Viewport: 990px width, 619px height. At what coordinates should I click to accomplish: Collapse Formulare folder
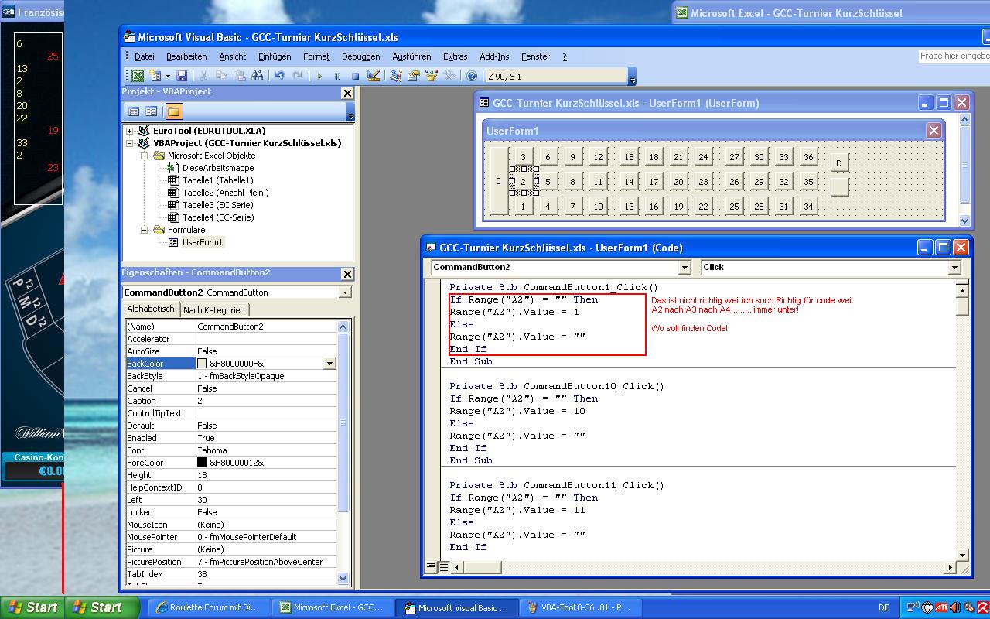(x=144, y=230)
